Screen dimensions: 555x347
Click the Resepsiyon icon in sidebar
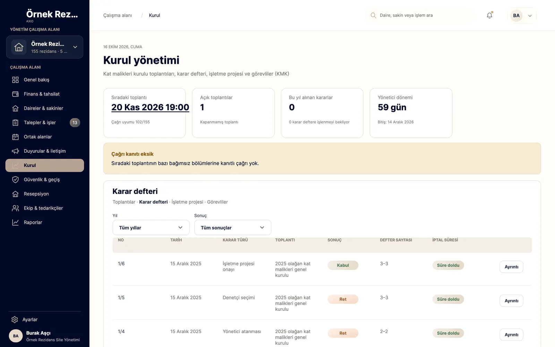point(15,194)
